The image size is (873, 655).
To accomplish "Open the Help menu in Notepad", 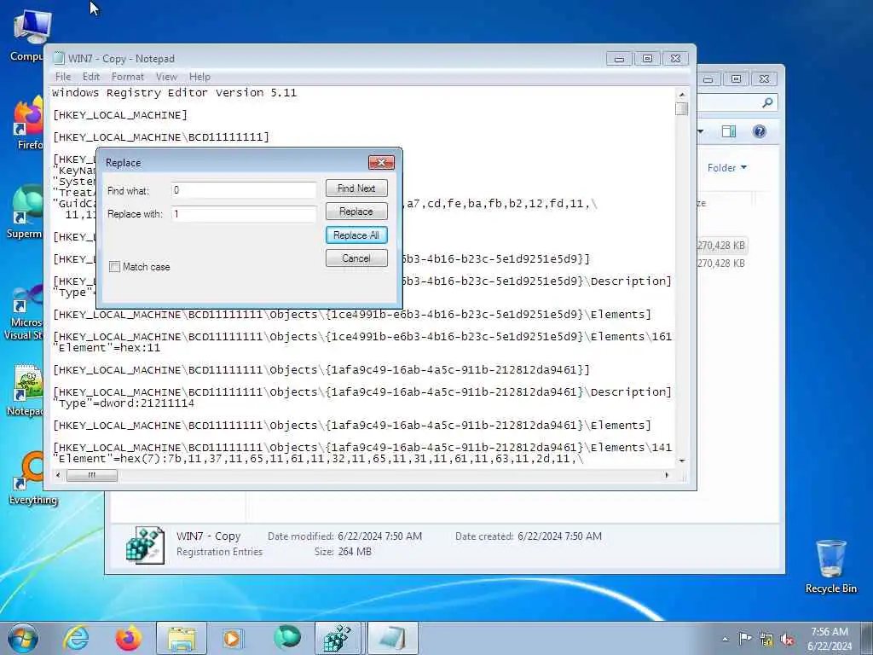I will [199, 77].
